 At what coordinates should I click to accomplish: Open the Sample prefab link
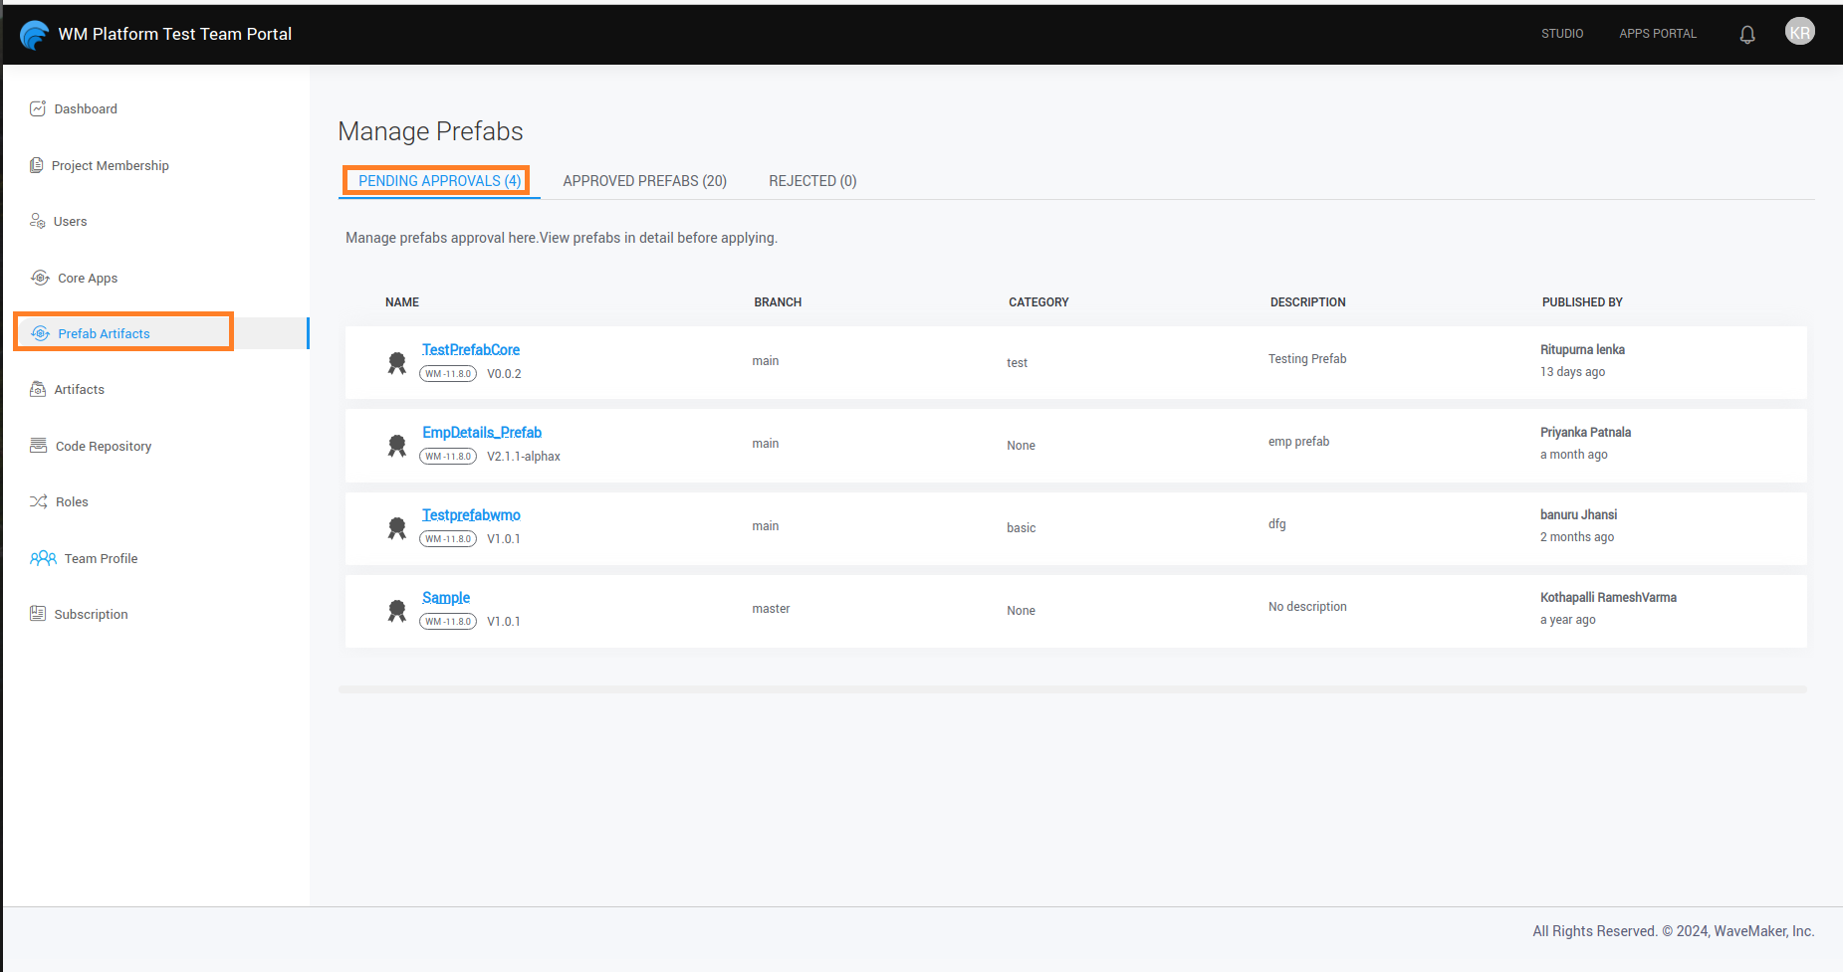pos(445,598)
